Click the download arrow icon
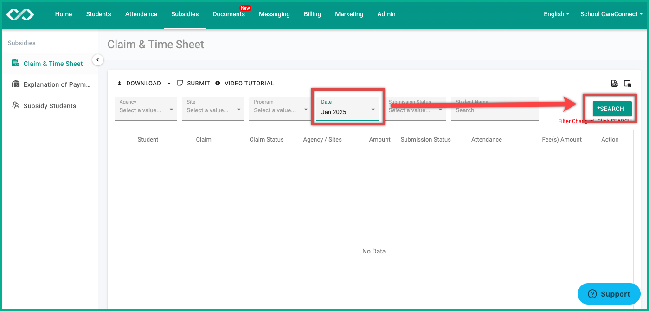This screenshot has width=649, height=311. point(119,83)
